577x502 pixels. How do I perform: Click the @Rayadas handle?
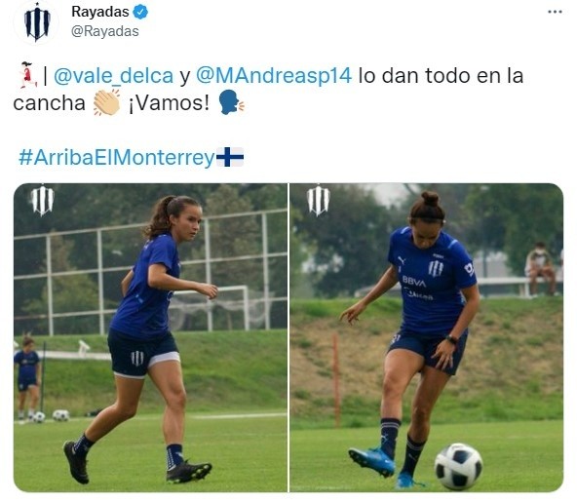(105, 31)
